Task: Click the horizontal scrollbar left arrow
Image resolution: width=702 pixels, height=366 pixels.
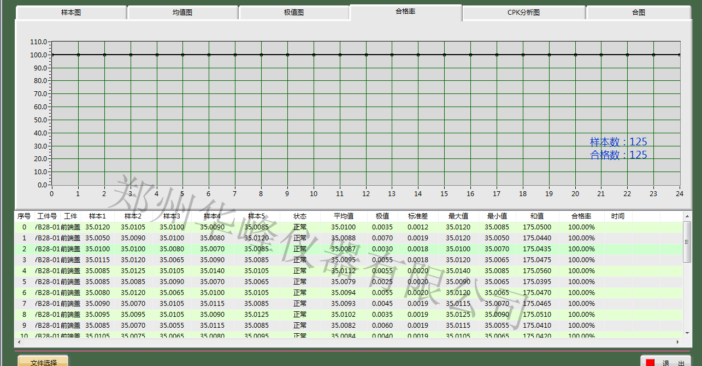Action: [20, 342]
